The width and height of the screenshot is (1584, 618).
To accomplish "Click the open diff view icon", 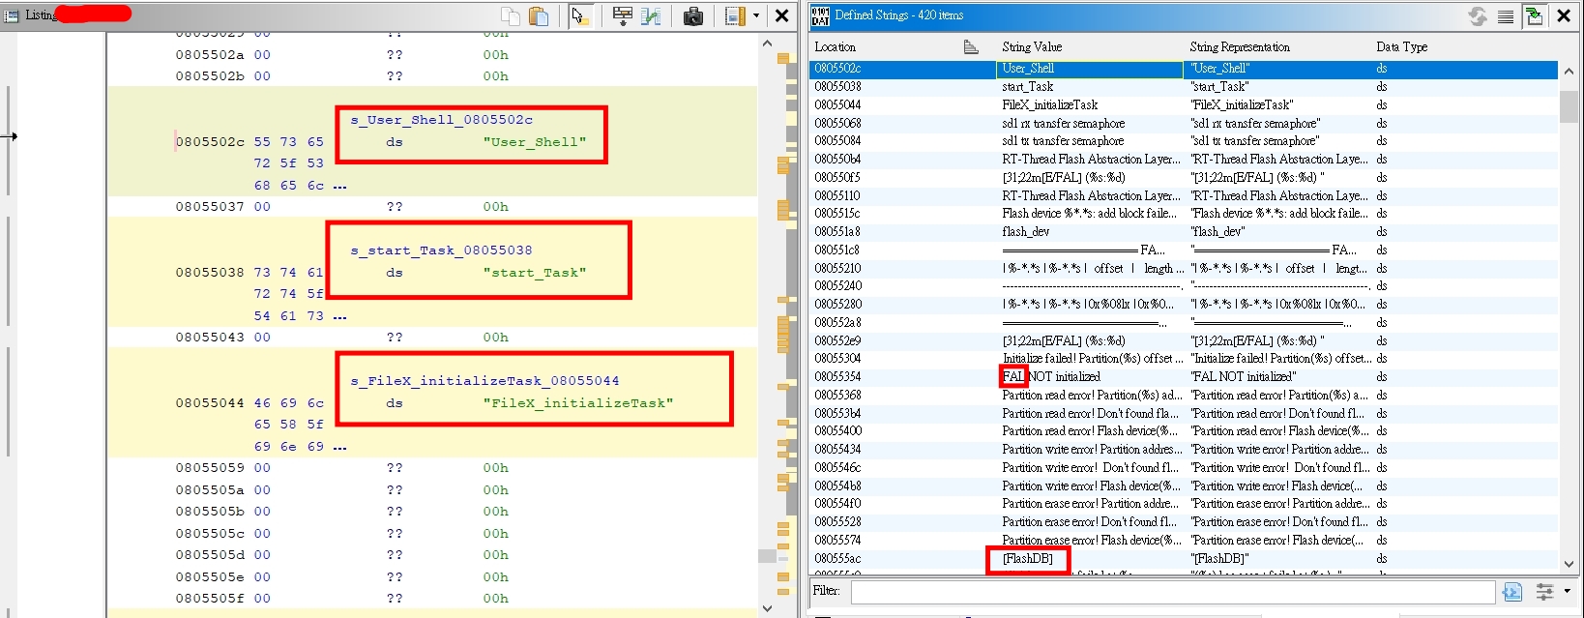I will point(651,15).
